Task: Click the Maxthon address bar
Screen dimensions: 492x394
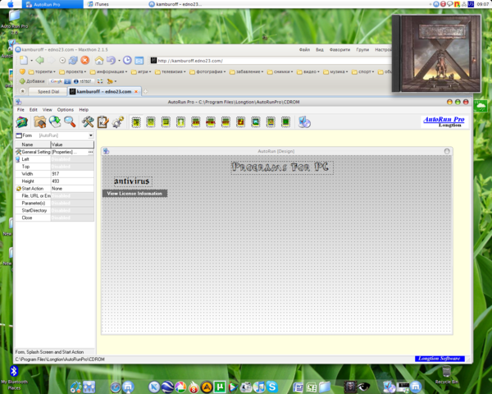Action: [270, 61]
